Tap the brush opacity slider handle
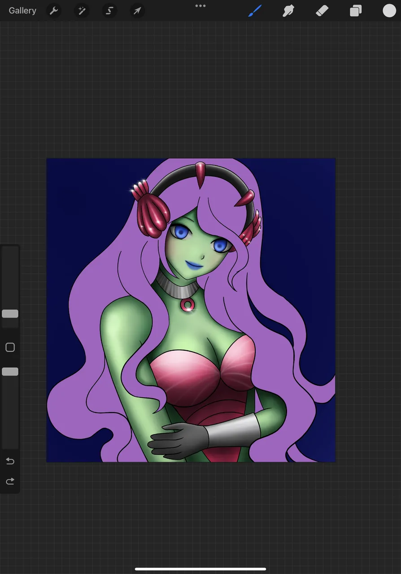This screenshot has height=574, width=401. click(10, 372)
